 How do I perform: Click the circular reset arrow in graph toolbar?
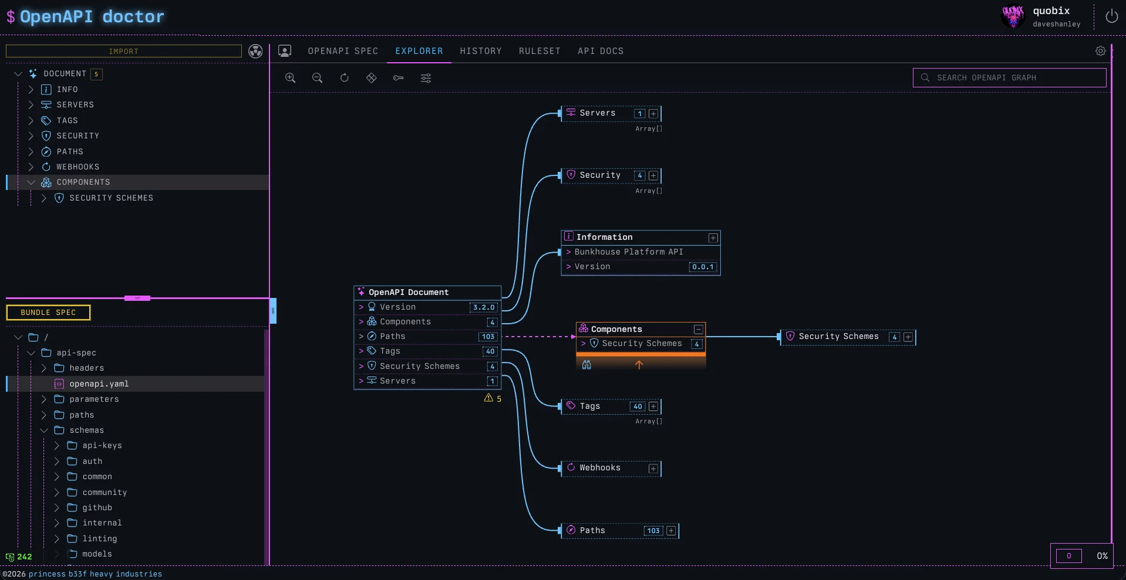pos(345,78)
